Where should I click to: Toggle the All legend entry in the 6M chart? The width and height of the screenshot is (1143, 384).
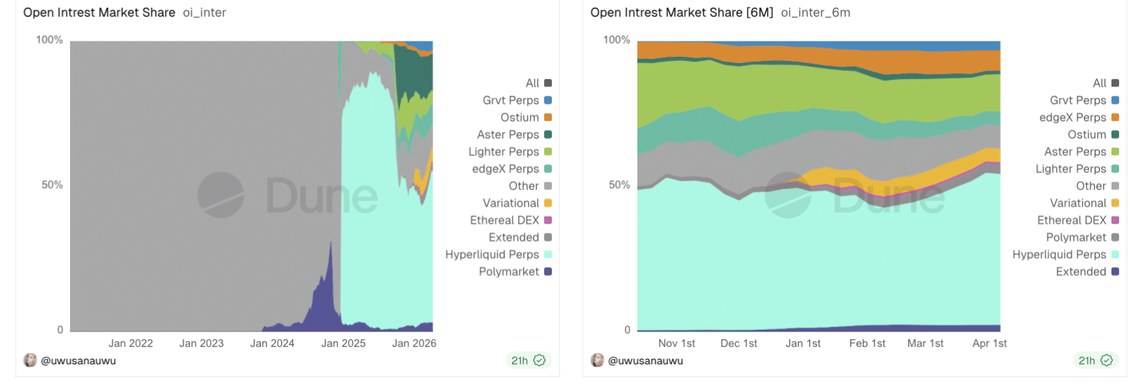point(1099,83)
